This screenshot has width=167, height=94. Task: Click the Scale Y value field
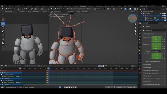click(156, 56)
